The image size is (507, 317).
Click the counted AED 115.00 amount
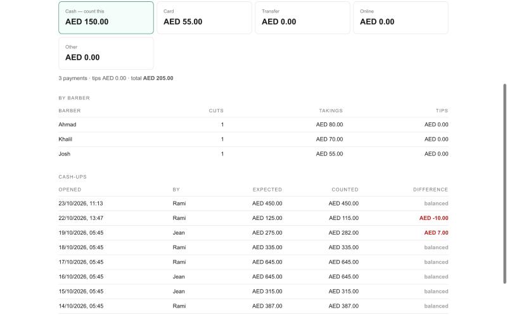tap(343, 218)
